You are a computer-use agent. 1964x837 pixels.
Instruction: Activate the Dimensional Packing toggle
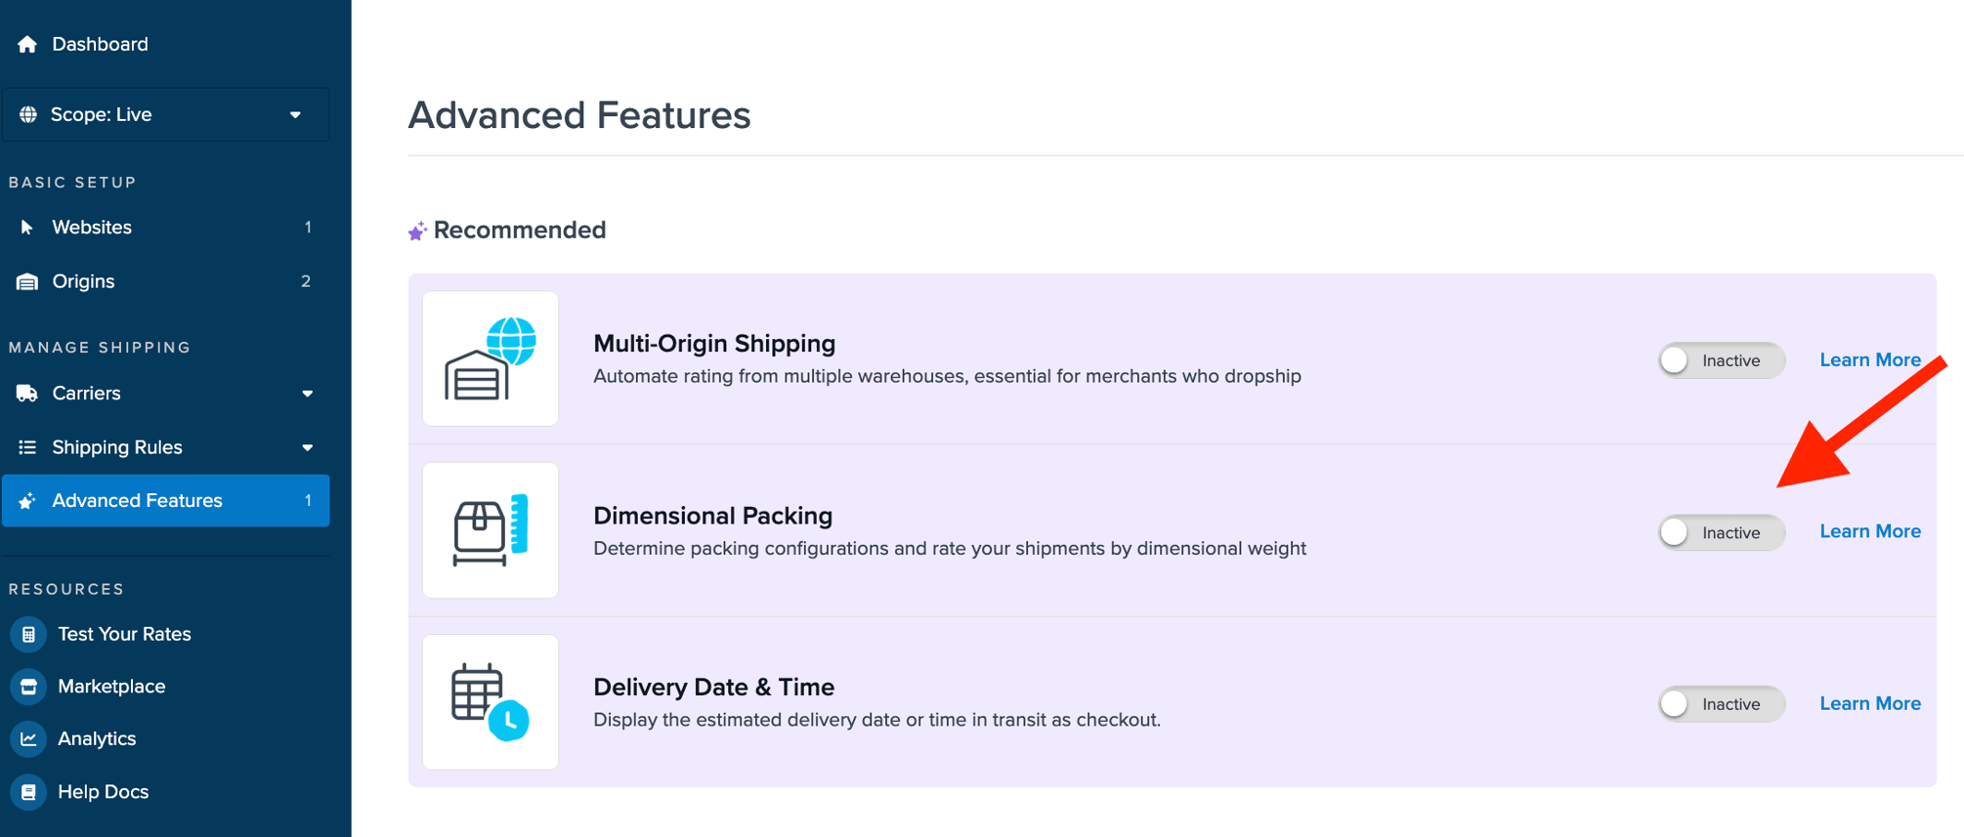click(1721, 532)
